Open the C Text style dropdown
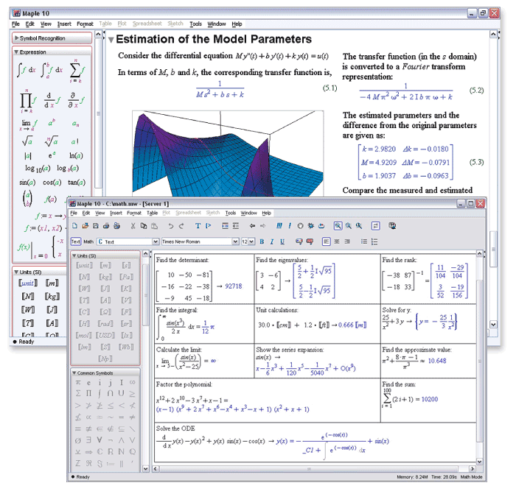This screenshot has height=494, width=516. [156, 241]
